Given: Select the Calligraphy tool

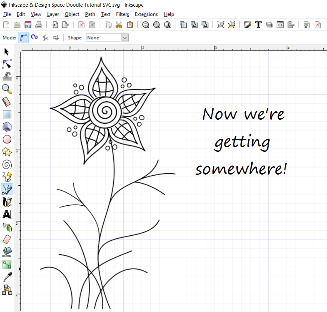Looking at the screenshot, I should [x=7, y=202].
